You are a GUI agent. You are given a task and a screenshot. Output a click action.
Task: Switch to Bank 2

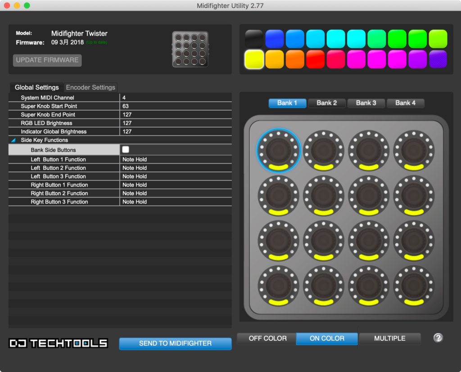326,103
